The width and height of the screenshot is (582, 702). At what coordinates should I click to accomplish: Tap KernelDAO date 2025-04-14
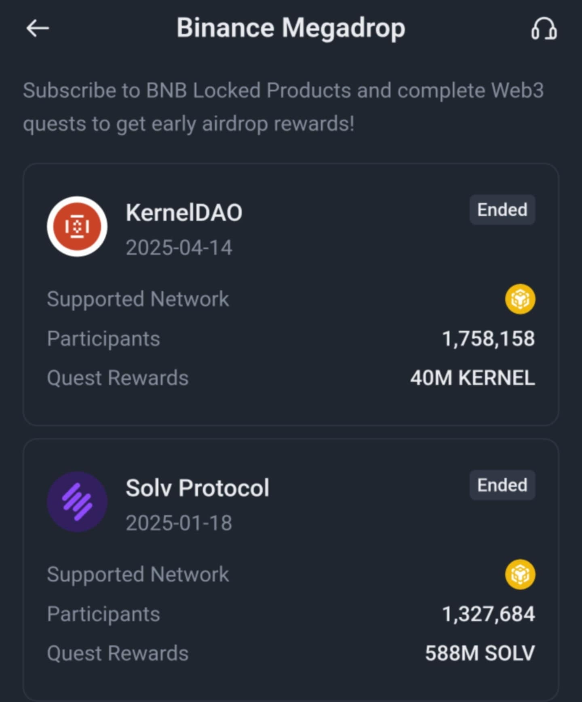point(179,247)
